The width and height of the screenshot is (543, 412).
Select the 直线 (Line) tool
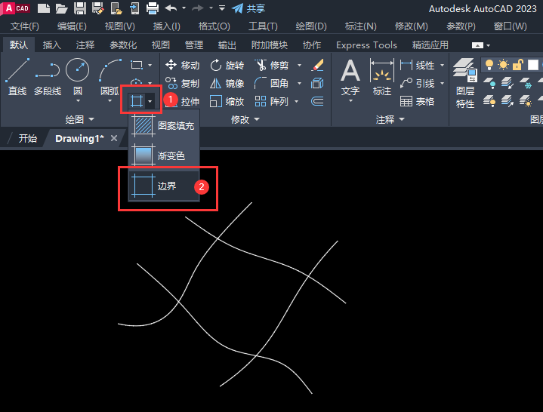tap(17, 77)
